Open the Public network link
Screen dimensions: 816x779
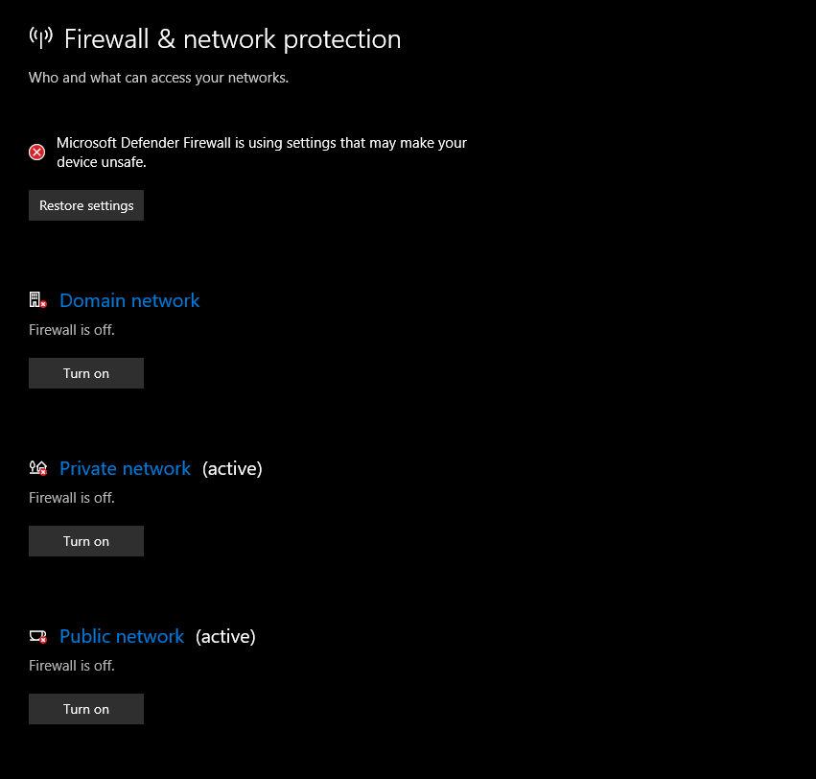(x=122, y=636)
